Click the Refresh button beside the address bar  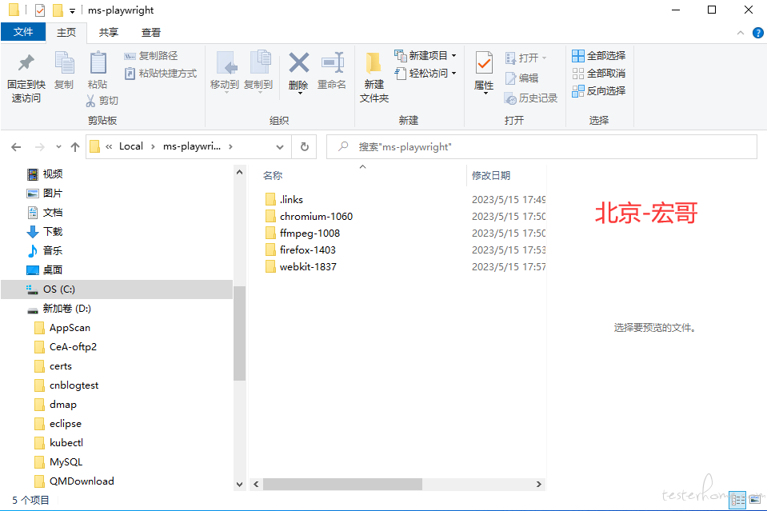[304, 146]
